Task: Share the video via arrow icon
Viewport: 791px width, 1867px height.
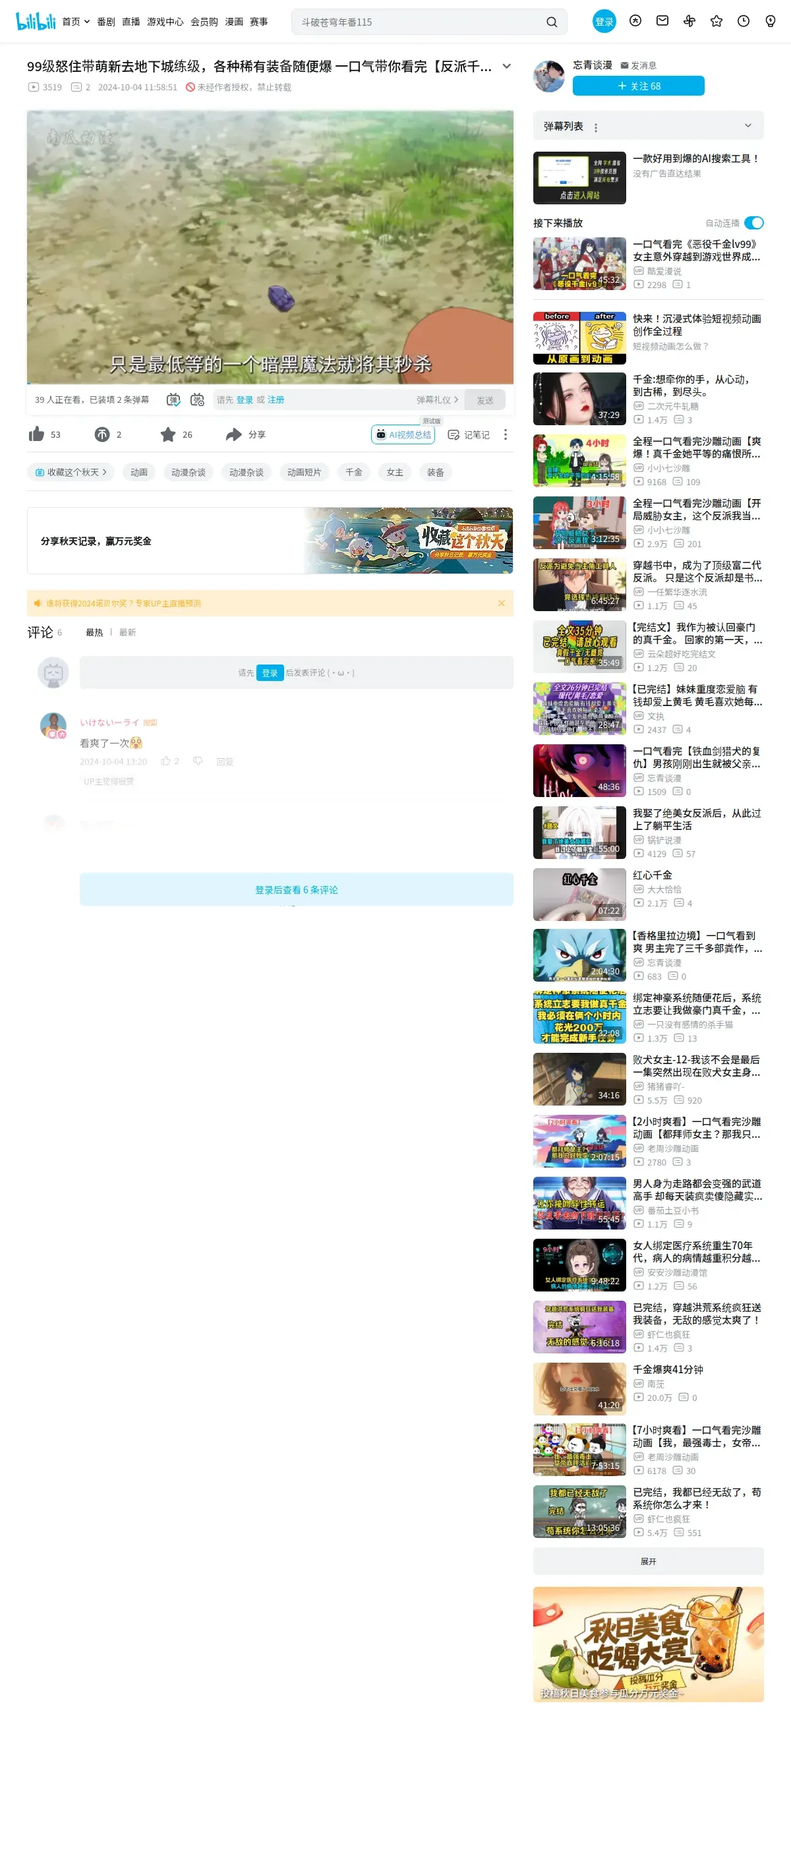Action: [233, 434]
